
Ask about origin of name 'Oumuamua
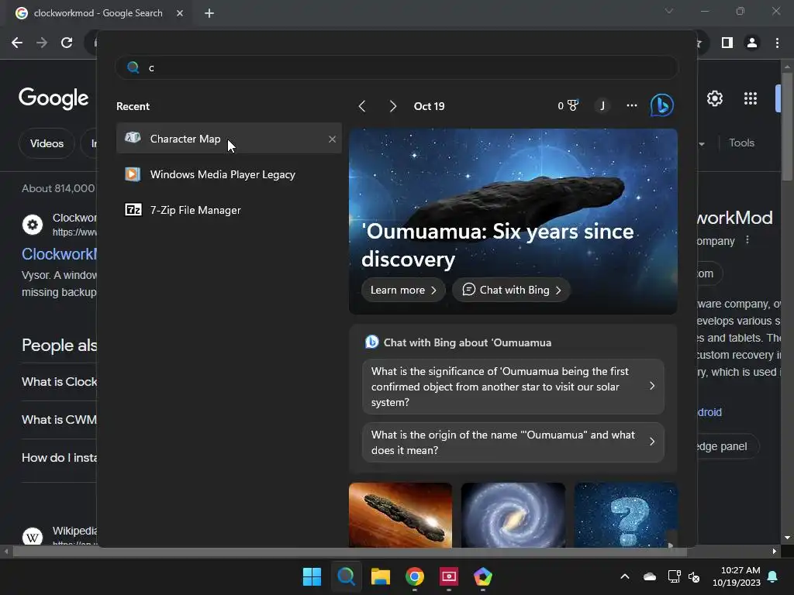coord(513,442)
